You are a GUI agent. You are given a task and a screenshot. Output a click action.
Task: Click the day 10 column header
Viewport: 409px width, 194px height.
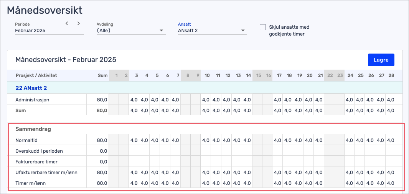207,75
